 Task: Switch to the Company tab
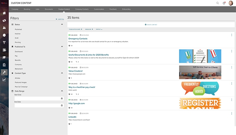pos(15,9)
